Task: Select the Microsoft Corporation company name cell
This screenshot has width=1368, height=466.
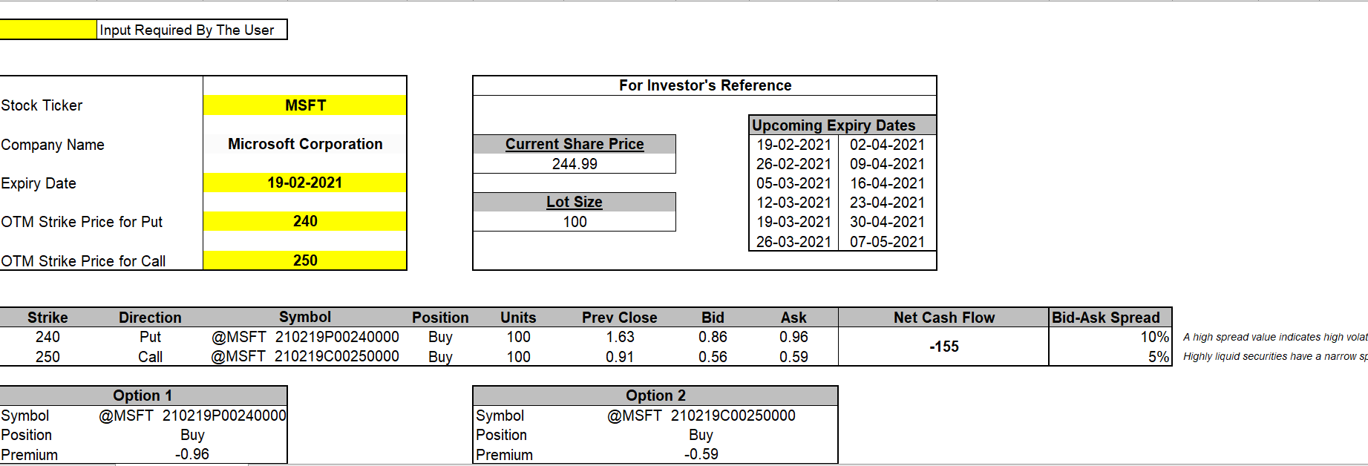Action: click(x=305, y=144)
